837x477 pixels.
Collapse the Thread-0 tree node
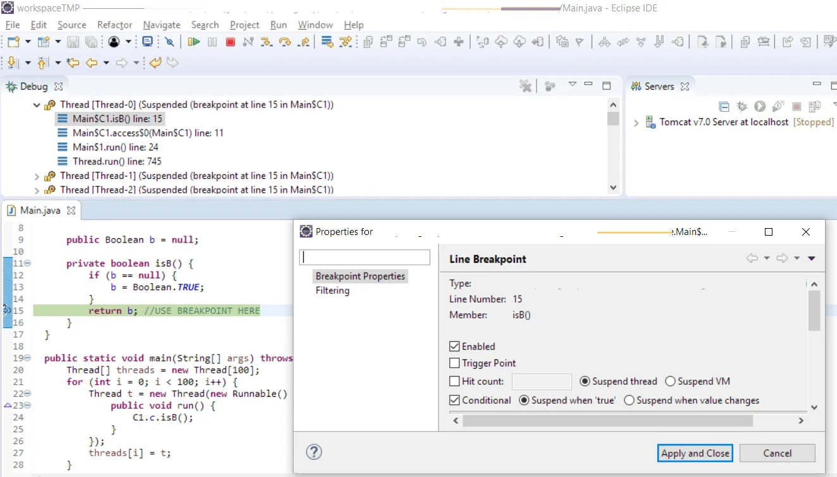tap(37, 105)
